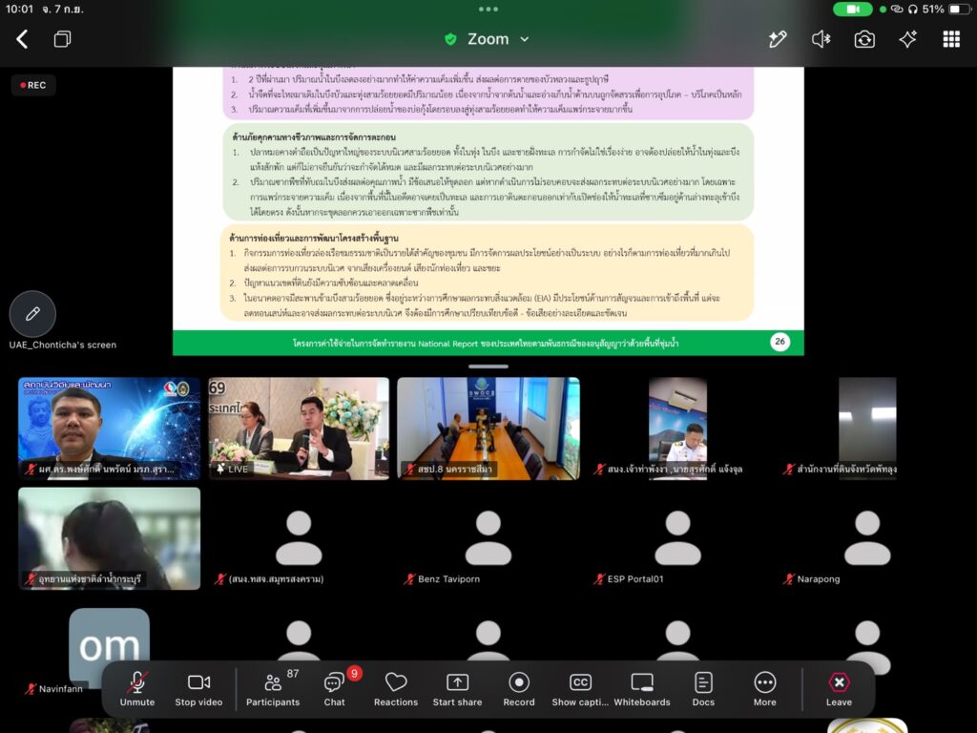Stop video camera
Screen dimensions: 977x733
198,689
